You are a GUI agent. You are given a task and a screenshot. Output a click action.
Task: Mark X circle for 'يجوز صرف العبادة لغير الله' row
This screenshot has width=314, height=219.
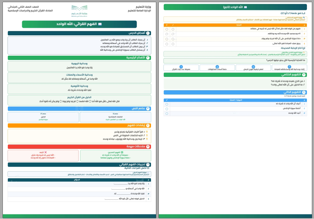click(167, 44)
